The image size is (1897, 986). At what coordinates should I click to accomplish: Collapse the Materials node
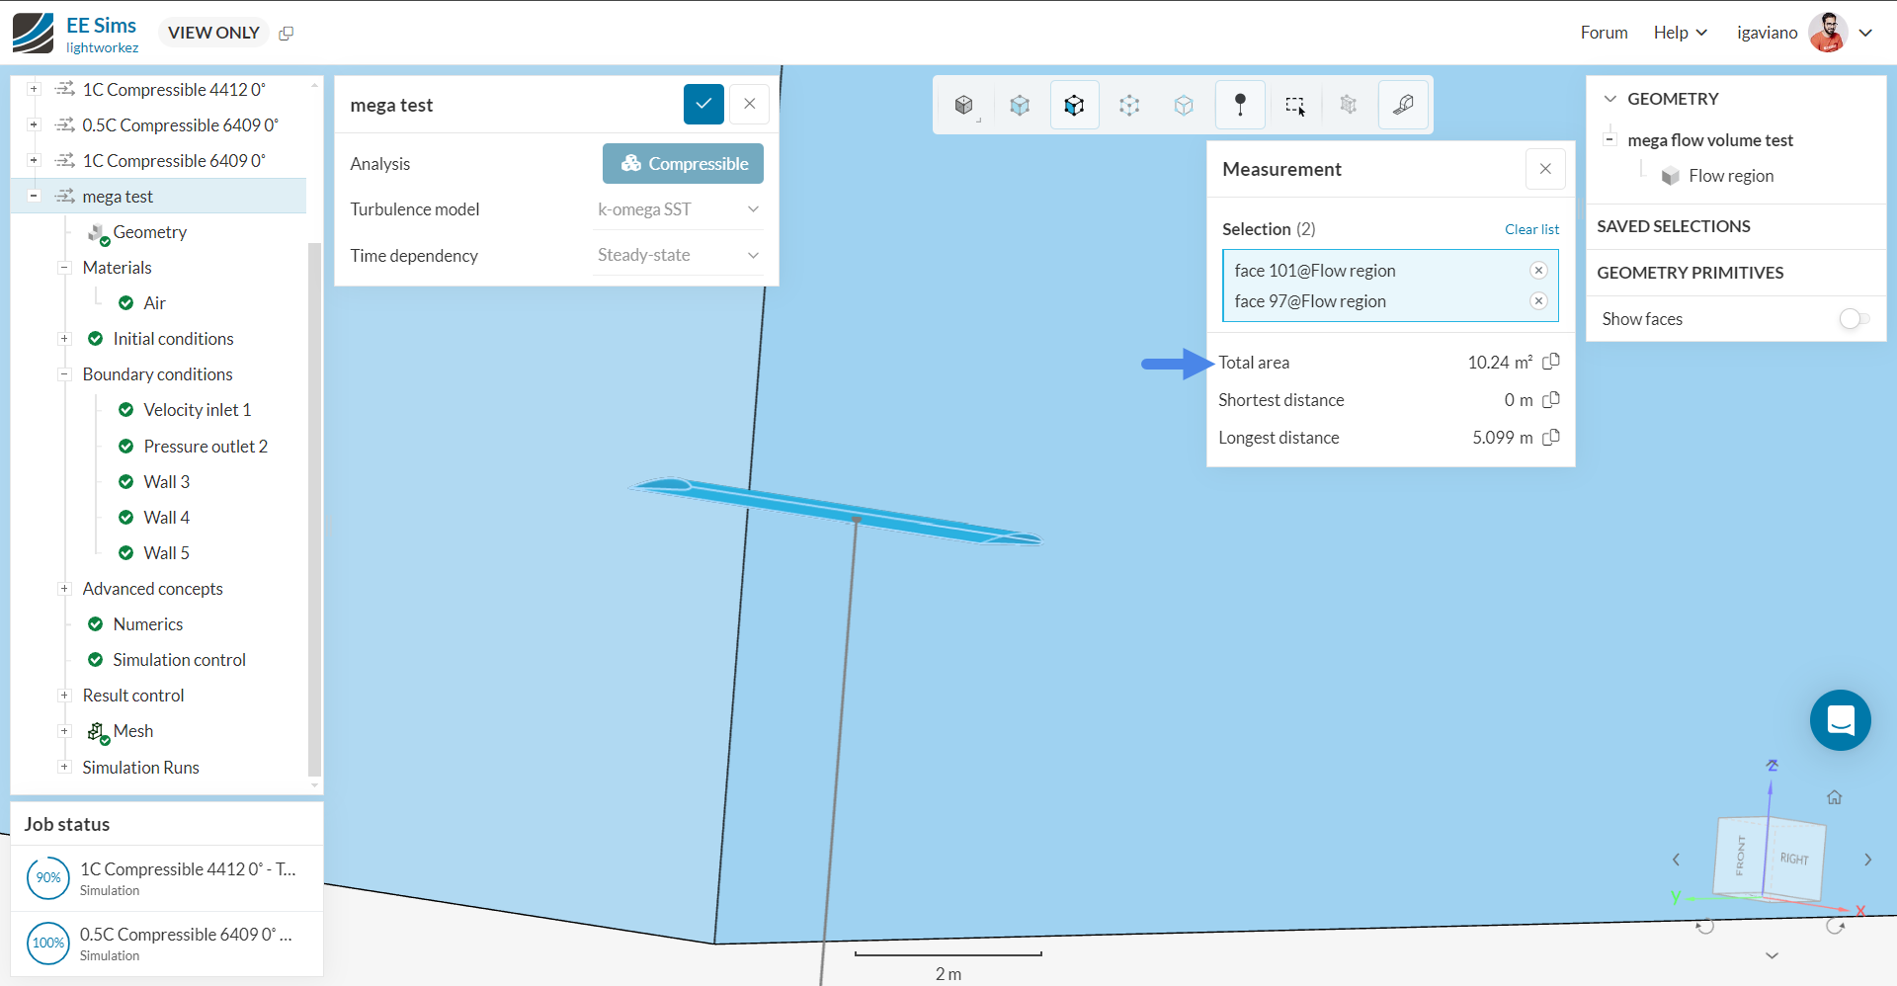tap(64, 268)
